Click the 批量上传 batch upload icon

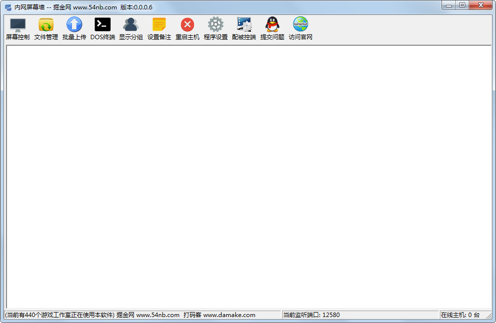click(74, 28)
